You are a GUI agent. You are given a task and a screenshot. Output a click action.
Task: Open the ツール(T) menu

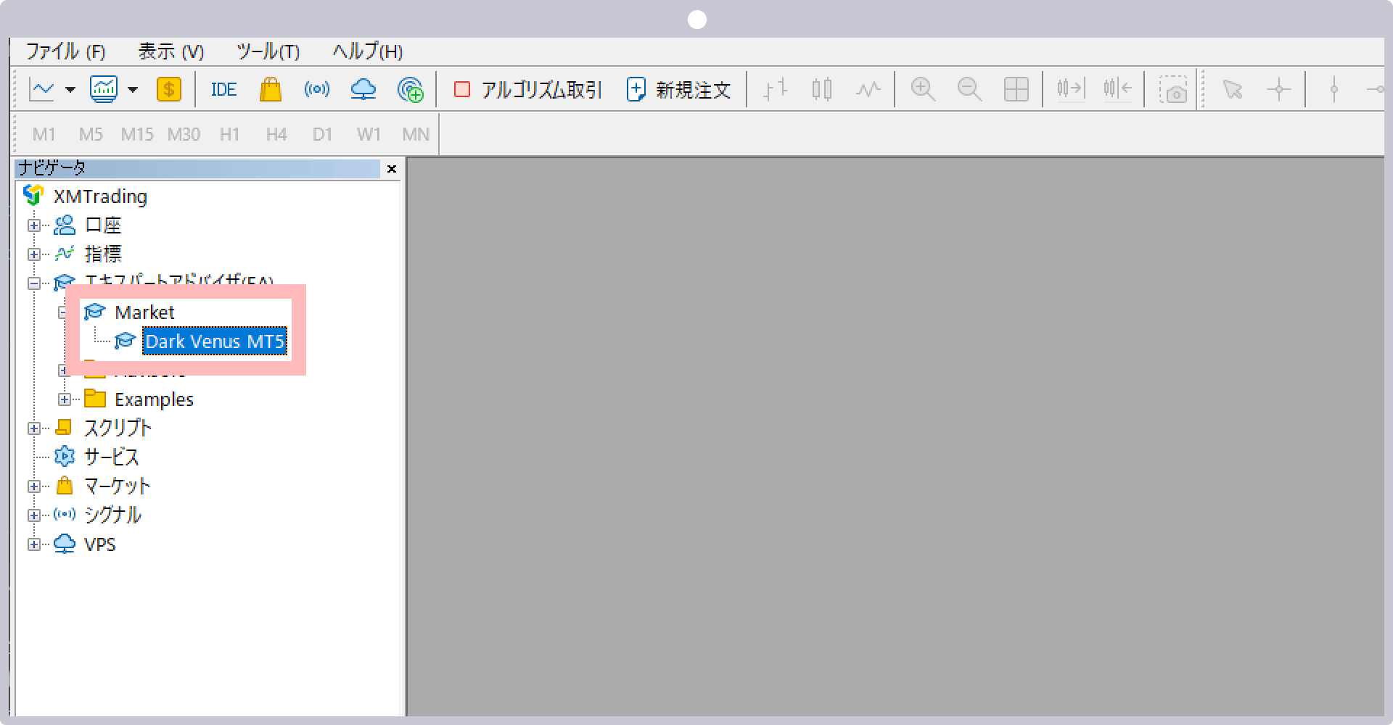pos(268,51)
